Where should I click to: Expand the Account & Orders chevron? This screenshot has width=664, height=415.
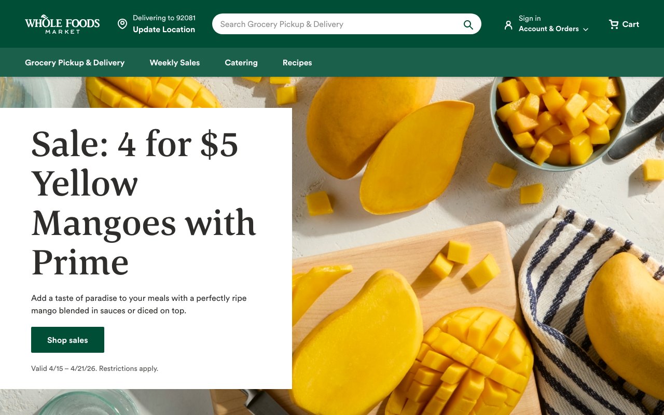(586, 30)
